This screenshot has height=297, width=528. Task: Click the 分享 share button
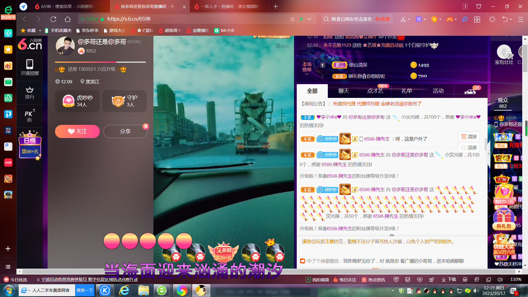coord(125,131)
